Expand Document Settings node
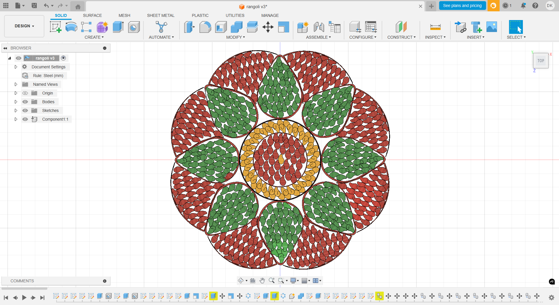559x305 pixels. point(16,67)
